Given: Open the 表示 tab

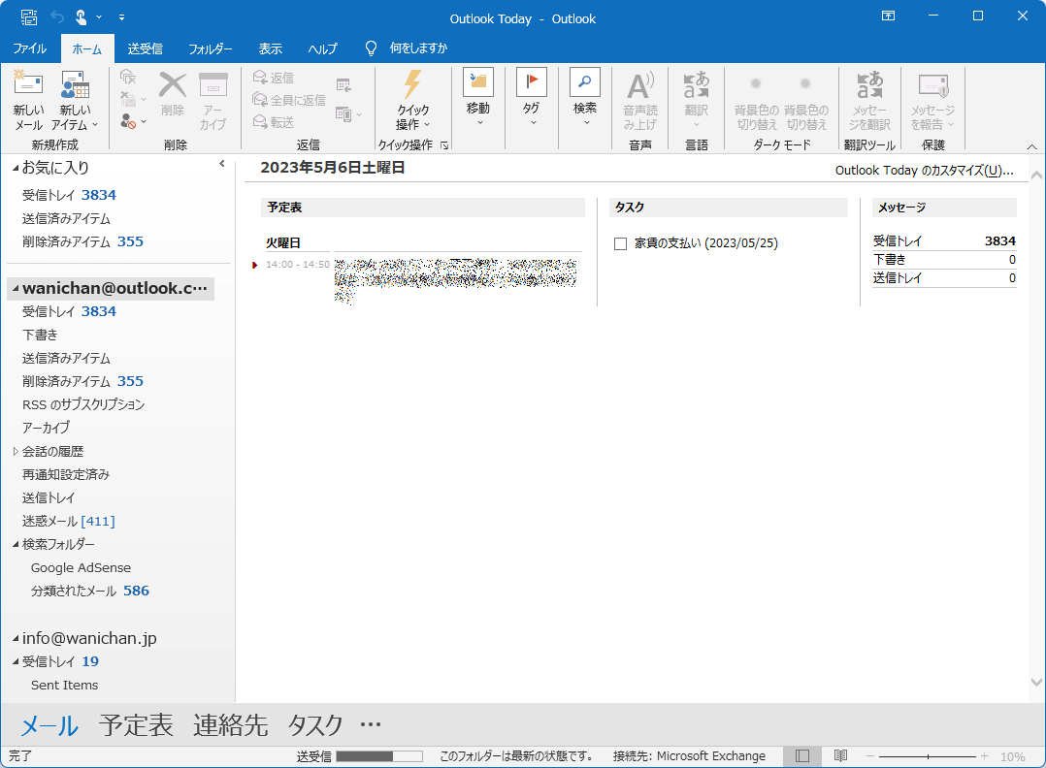Looking at the screenshot, I should 270,48.
